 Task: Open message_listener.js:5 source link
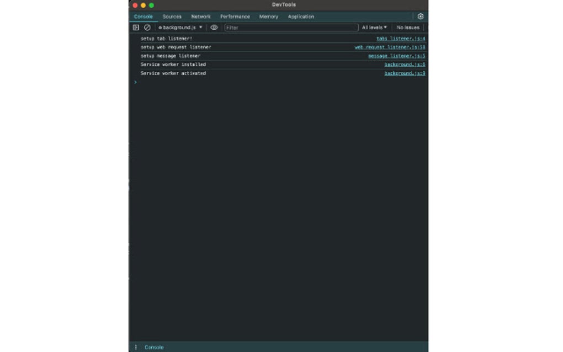coord(397,56)
